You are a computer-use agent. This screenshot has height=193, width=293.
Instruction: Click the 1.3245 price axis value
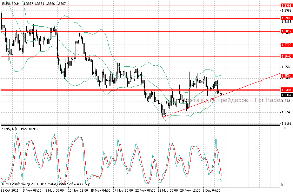point(287,112)
